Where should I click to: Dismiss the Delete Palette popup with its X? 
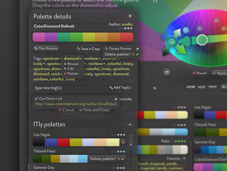[x=137, y=49]
